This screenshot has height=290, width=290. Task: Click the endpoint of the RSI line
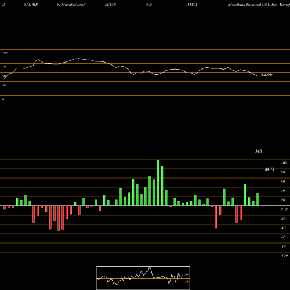coord(257,76)
